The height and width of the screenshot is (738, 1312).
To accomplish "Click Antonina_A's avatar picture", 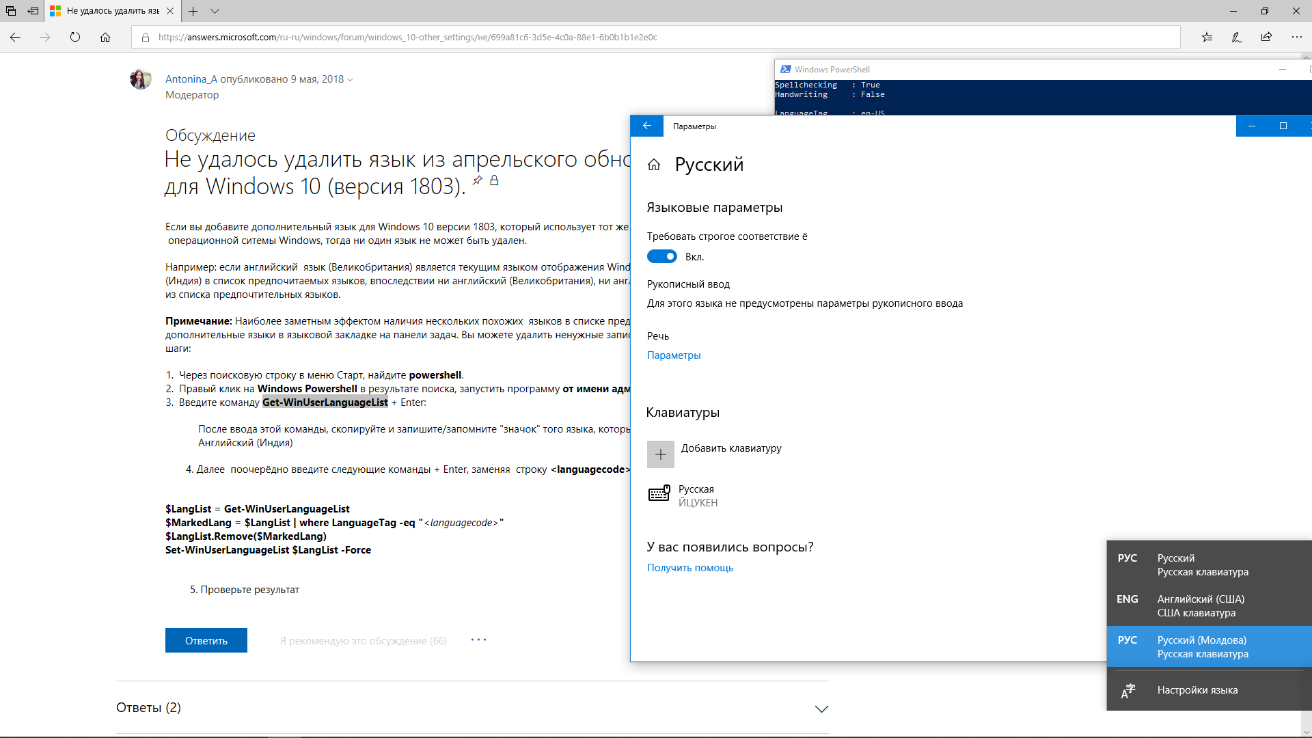I will [x=141, y=79].
